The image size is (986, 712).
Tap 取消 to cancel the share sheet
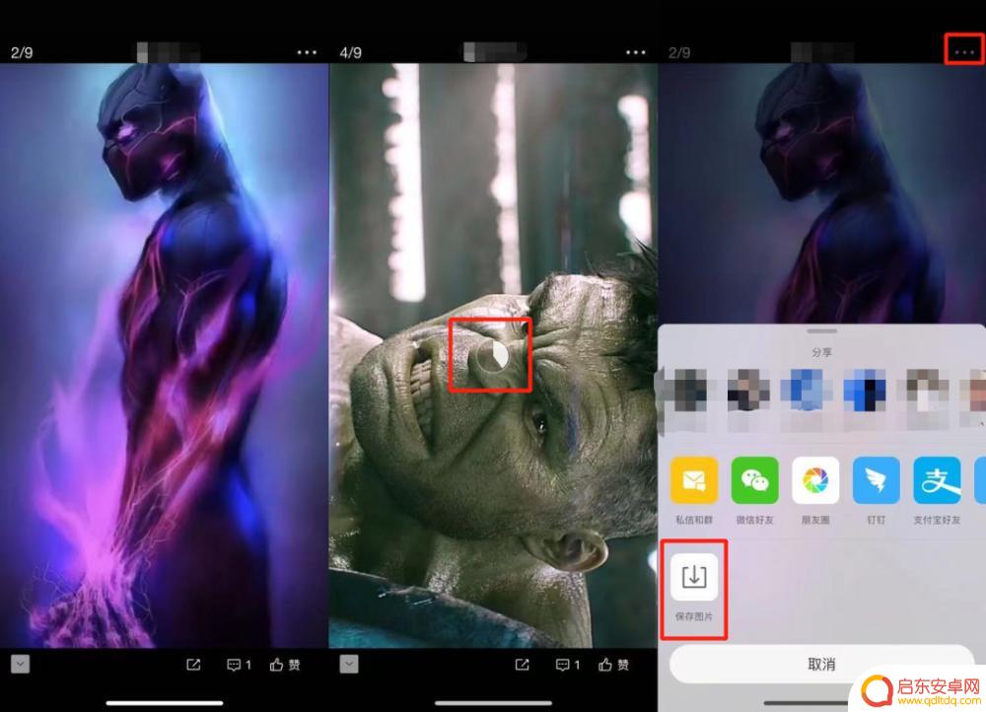[x=822, y=665]
